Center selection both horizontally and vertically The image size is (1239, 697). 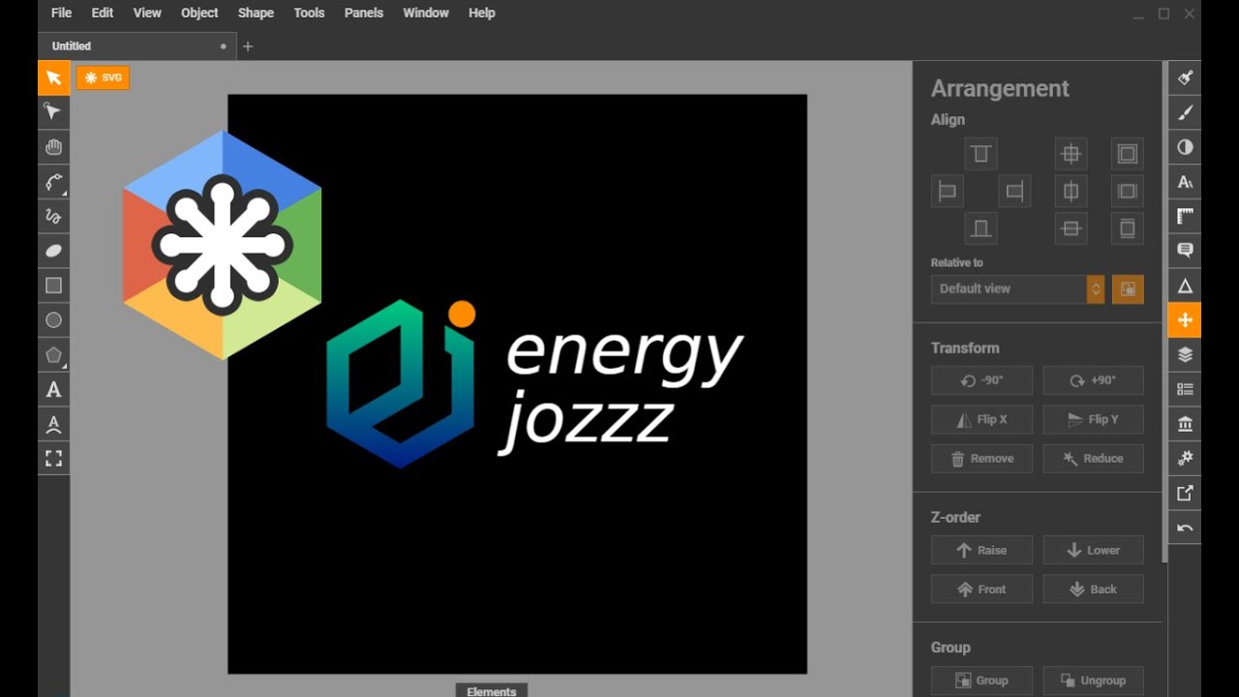point(1071,154)
